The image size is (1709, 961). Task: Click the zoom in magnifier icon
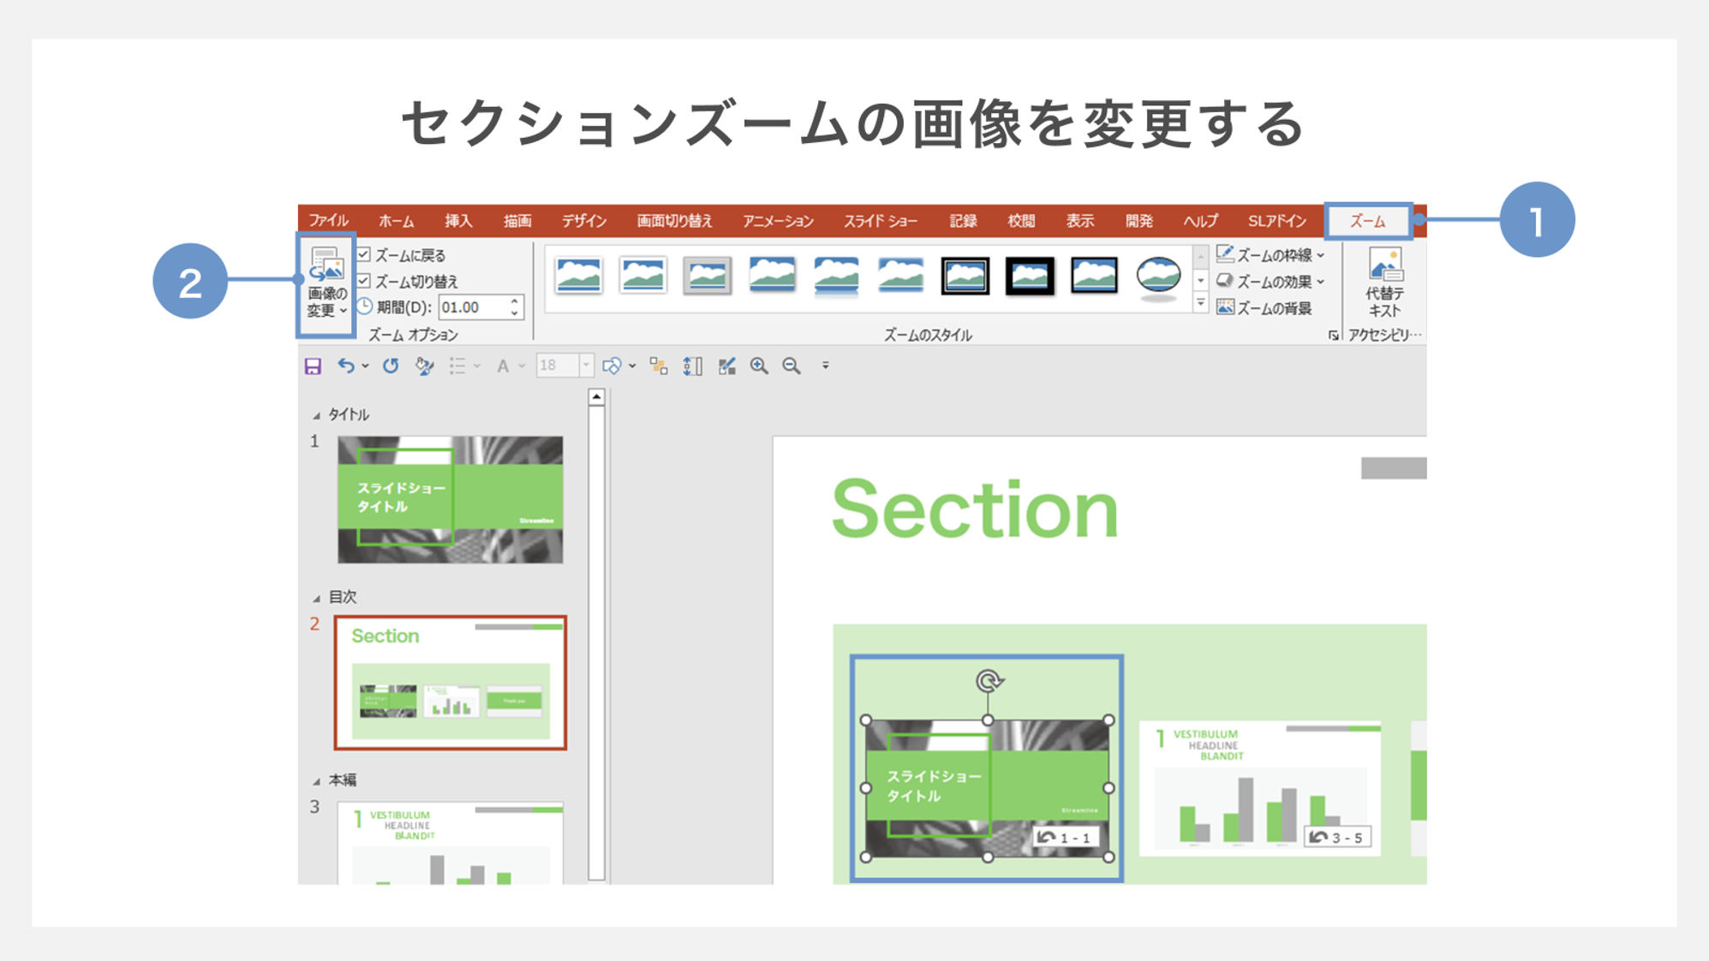tap(759, 366)
